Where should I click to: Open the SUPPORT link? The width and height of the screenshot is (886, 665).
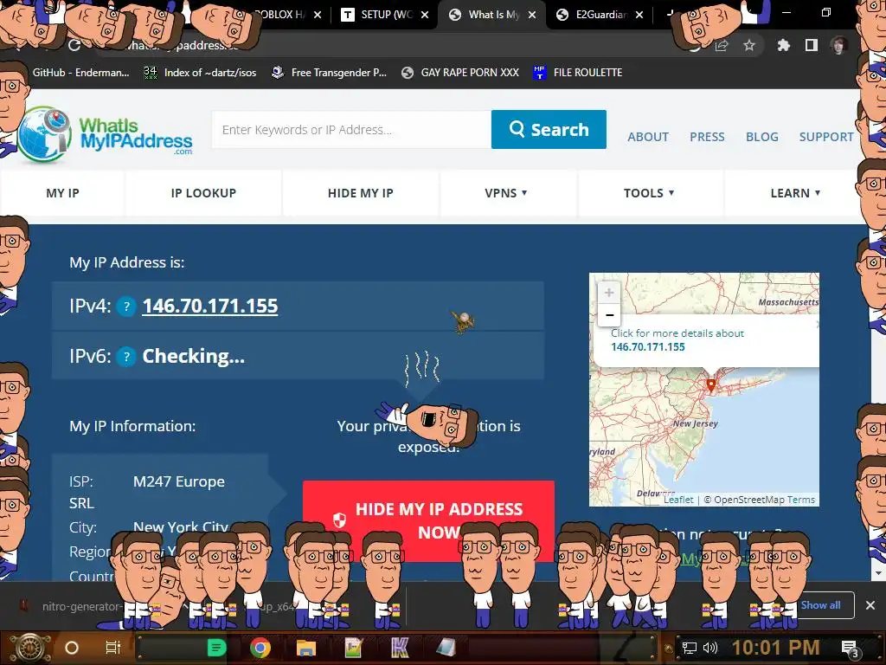pos(826,137)
